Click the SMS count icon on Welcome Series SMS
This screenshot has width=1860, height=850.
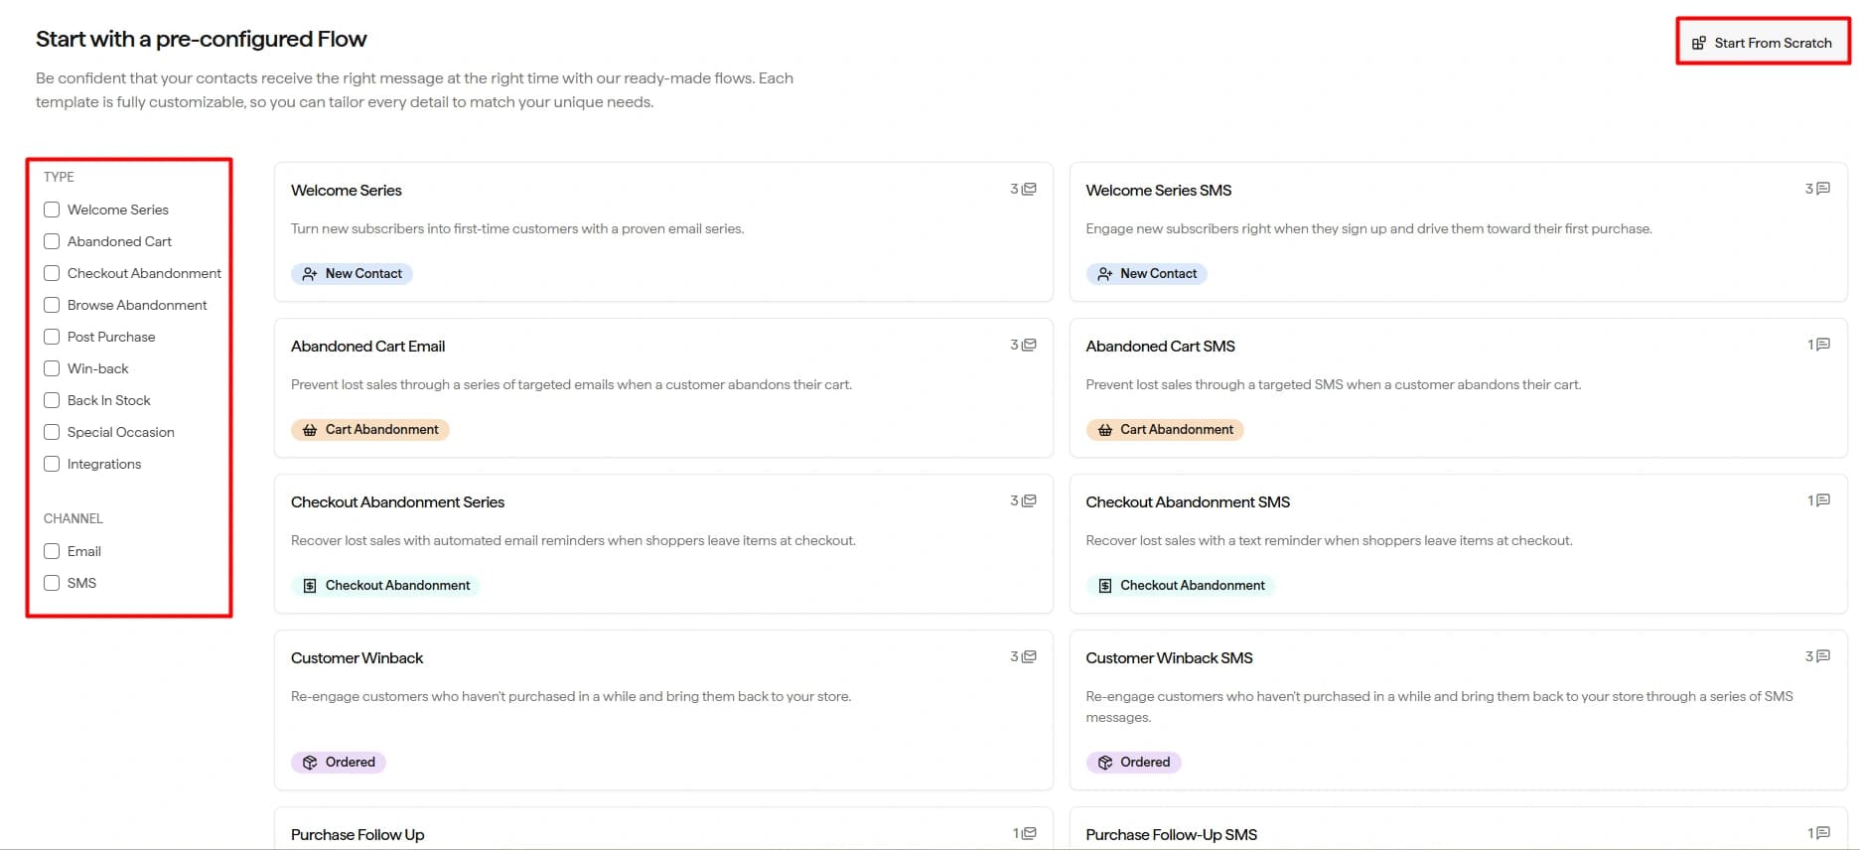(x=1823, y=189)
